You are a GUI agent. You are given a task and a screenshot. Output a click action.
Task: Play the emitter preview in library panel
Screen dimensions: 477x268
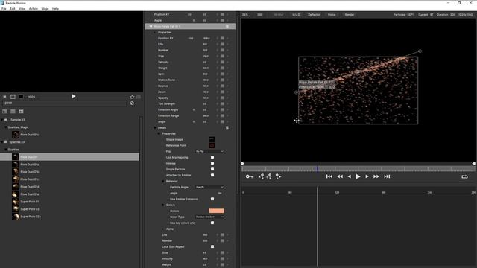coord(73,96)
